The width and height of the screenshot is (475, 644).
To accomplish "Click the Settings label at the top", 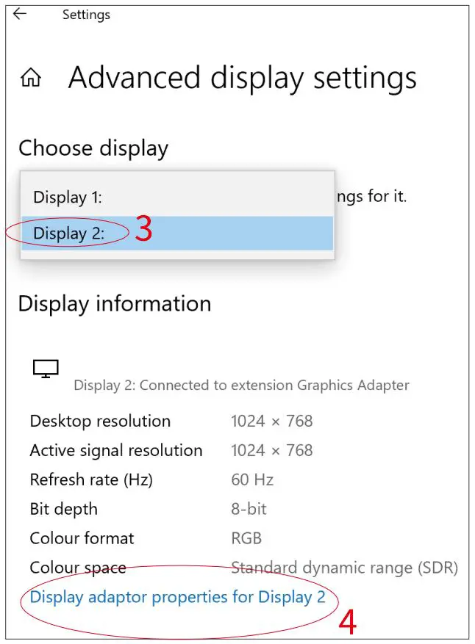I will coord(86,14).
